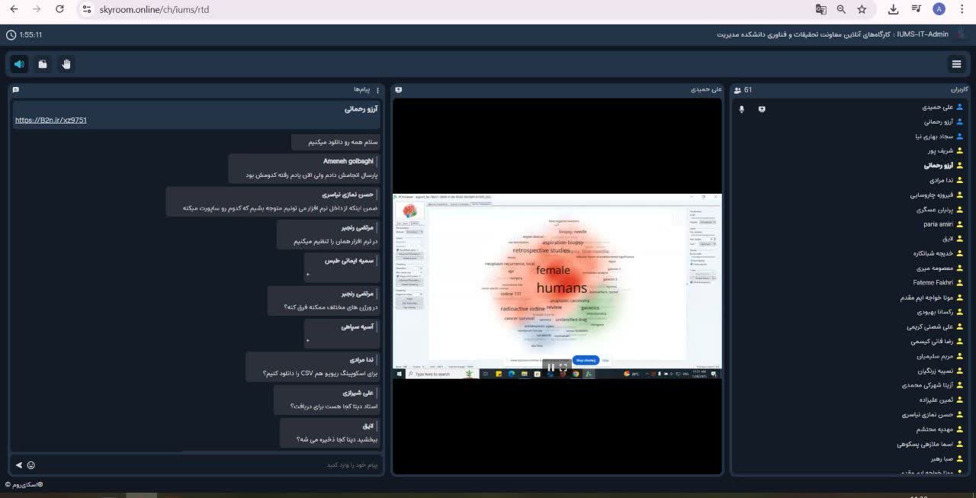The image size is (976, 498).
Task: Click the browser reload page button
Action: 60,9
